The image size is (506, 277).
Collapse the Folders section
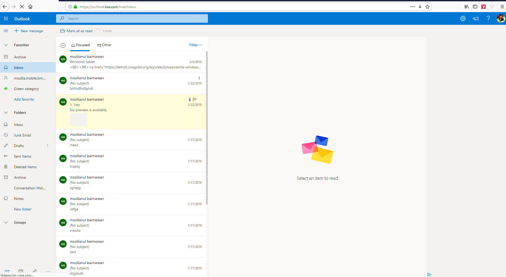pyautogui.click(x=6, y=112)
